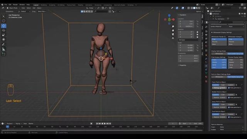Adjust the Bubble particle scale field
The width and height of the screenshot is (247, 139).
pos(219,98)
